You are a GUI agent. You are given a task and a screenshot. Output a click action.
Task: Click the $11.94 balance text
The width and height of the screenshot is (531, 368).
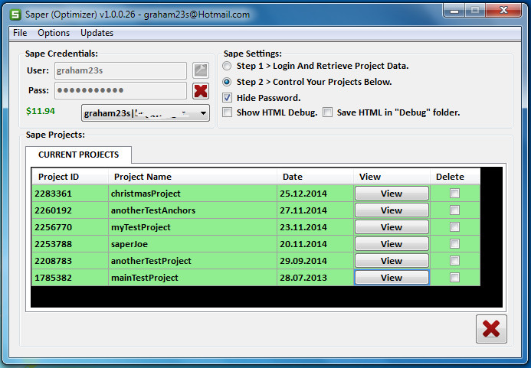click(41, 111)
